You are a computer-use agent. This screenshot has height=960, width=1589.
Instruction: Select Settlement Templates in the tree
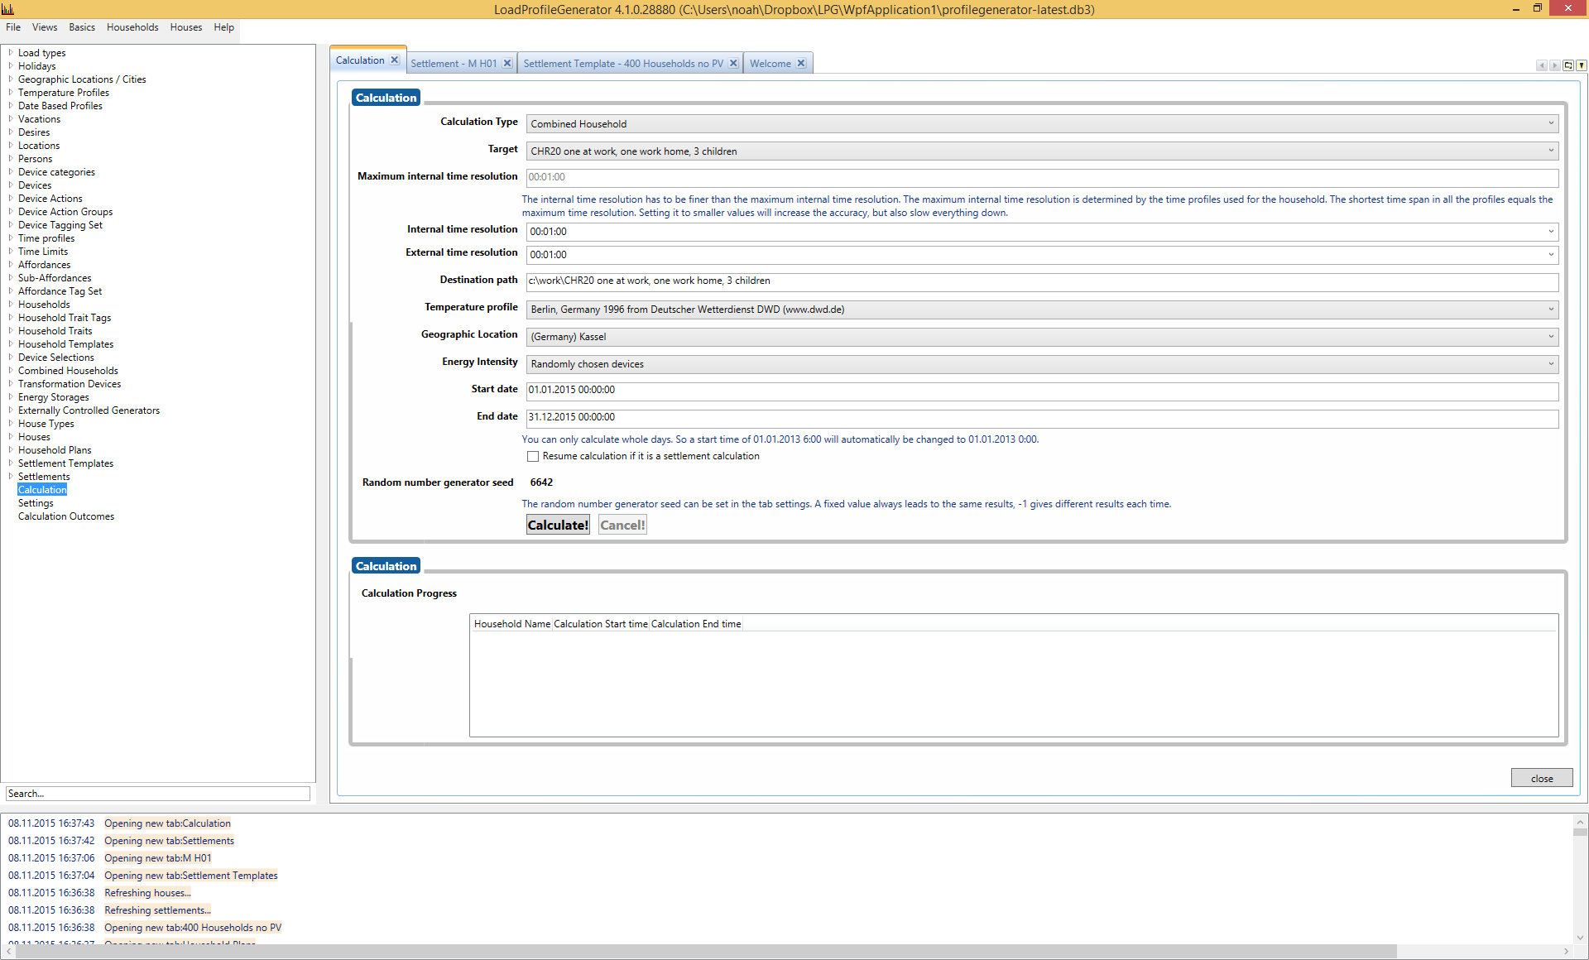[65, 463]
